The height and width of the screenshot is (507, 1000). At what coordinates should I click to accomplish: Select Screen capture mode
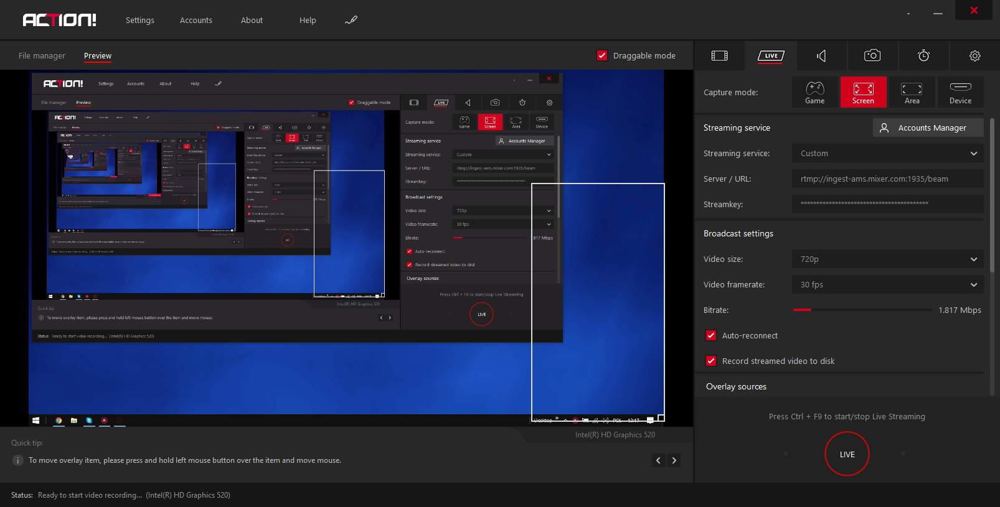coord(863,92)
